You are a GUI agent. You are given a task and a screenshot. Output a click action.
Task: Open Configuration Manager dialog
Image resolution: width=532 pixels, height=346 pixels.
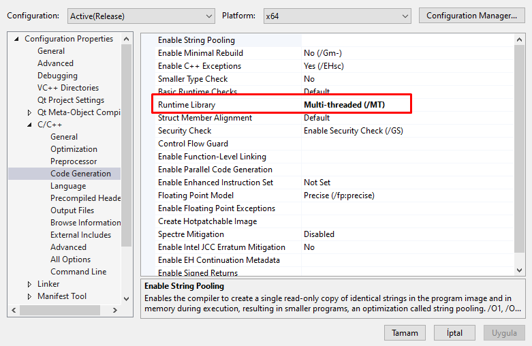[471, 16]
